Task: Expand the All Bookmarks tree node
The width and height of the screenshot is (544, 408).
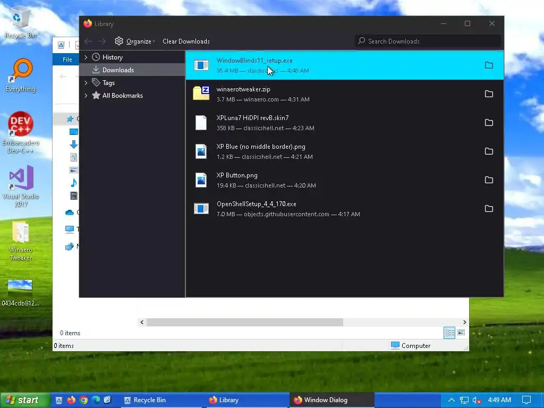Action: 86,96
